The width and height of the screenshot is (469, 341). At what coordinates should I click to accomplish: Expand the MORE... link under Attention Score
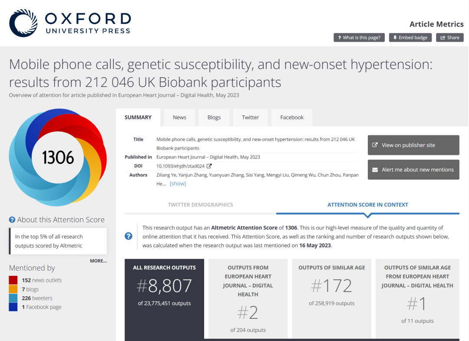click(99, 261)
